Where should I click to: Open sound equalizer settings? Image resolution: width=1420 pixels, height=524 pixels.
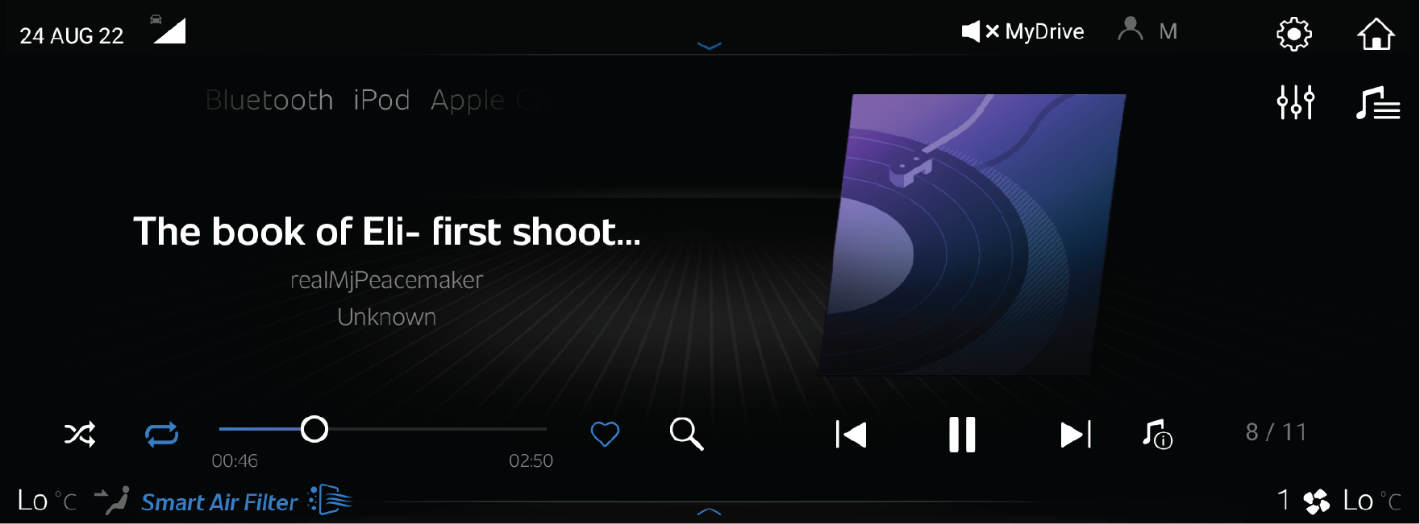1296,102
